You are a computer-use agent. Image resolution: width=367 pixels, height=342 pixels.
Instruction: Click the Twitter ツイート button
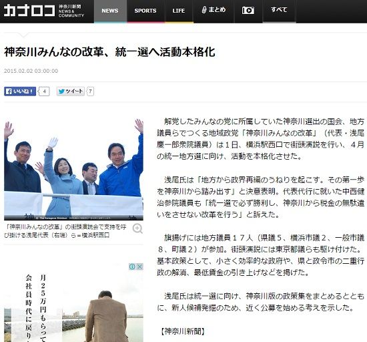71,92
